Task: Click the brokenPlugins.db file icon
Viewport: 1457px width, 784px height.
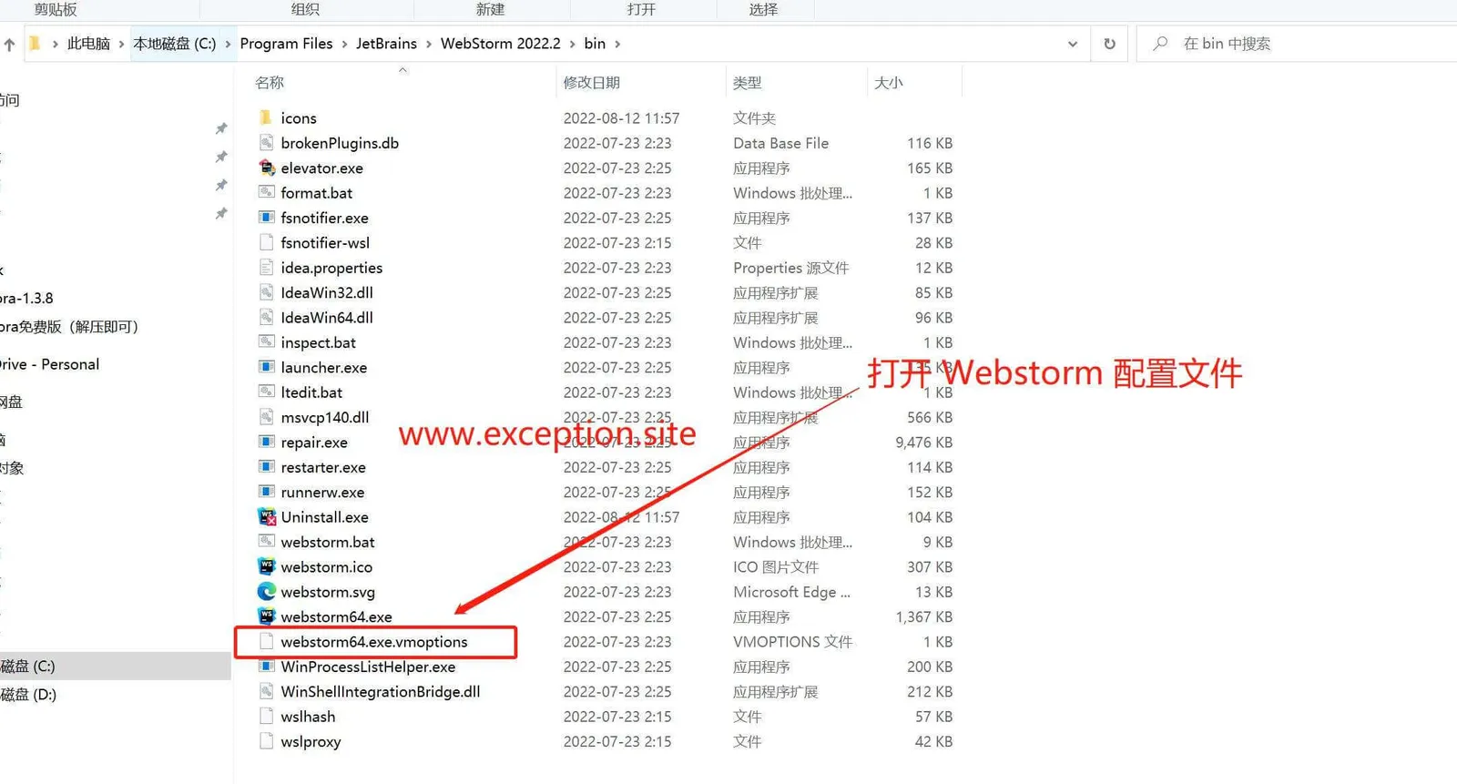Action: click(266, 143)
